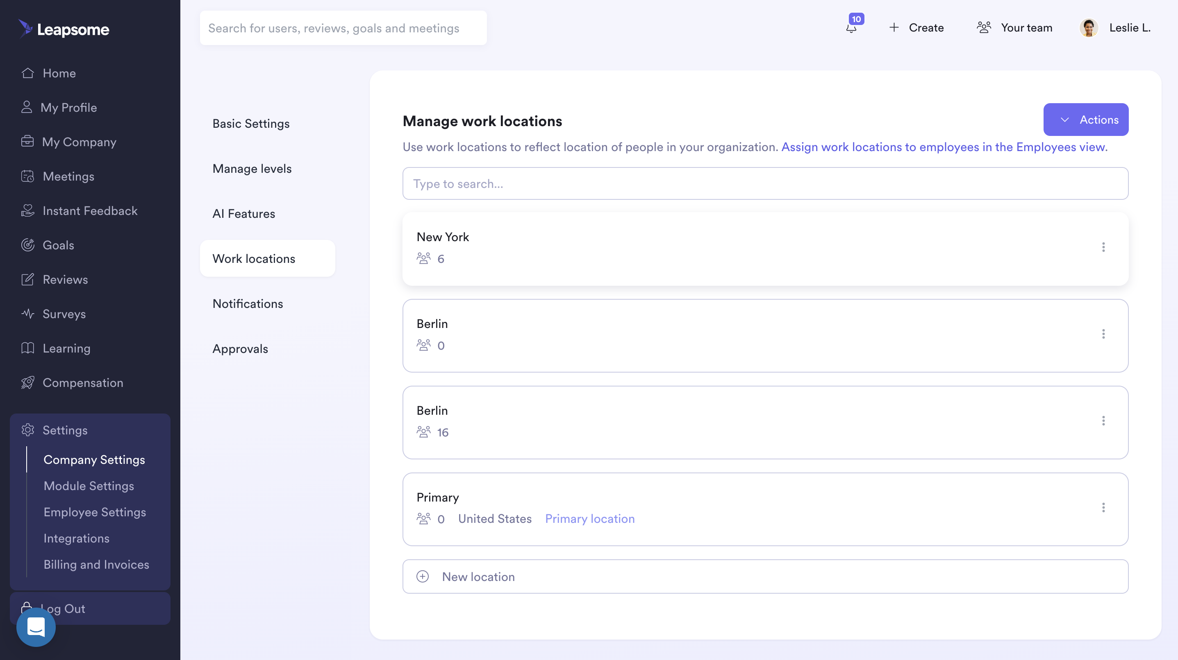Viewport: 1178px width, 660px height.
Task: Click the Compensation rocket icon
Action: [28, 383]
